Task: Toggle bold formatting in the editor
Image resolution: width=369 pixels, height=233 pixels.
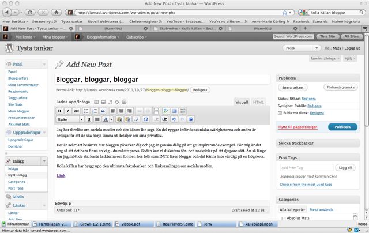Action: (60, 111)
